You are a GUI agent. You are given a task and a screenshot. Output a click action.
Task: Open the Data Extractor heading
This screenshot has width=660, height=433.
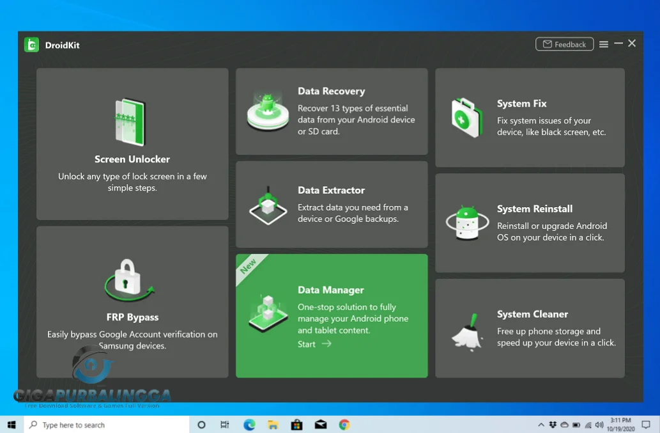331,191
